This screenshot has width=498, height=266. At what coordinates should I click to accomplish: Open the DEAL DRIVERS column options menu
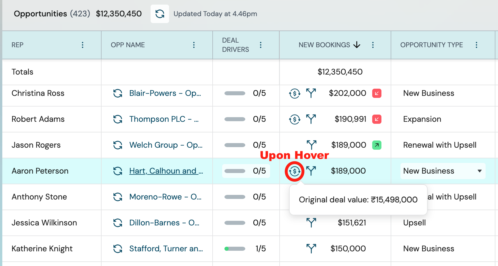(x=261, y=45)
